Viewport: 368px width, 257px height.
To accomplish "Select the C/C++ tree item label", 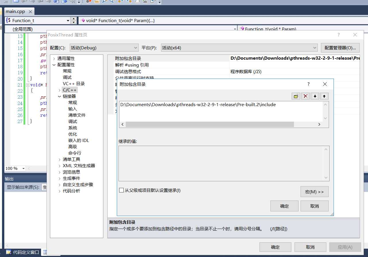I will (x=70, y=90).
